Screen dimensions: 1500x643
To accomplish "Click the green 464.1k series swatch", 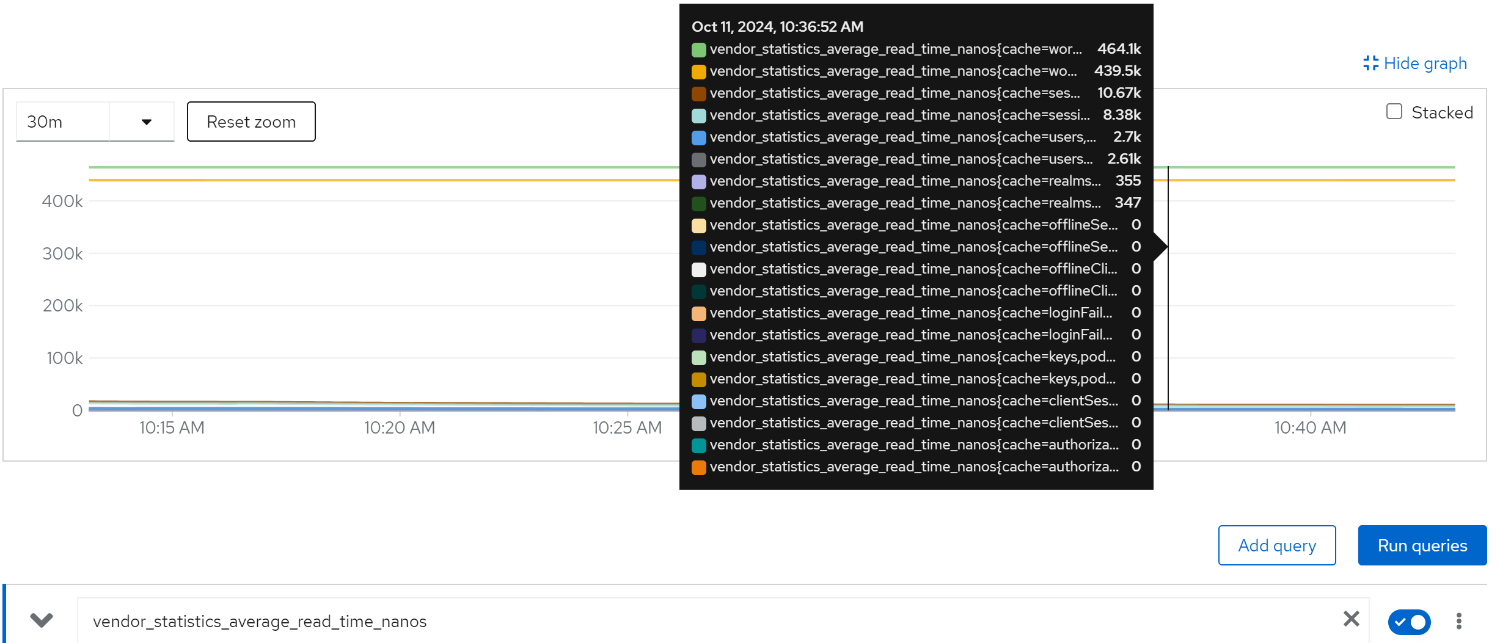I will (x=698, y=49).
